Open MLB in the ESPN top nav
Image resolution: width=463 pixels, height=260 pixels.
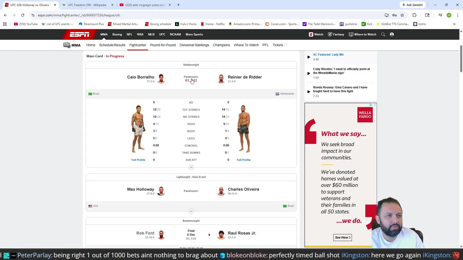click(x=151, y=34)
